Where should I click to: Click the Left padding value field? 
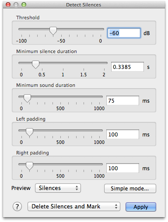tap(122, 134)
